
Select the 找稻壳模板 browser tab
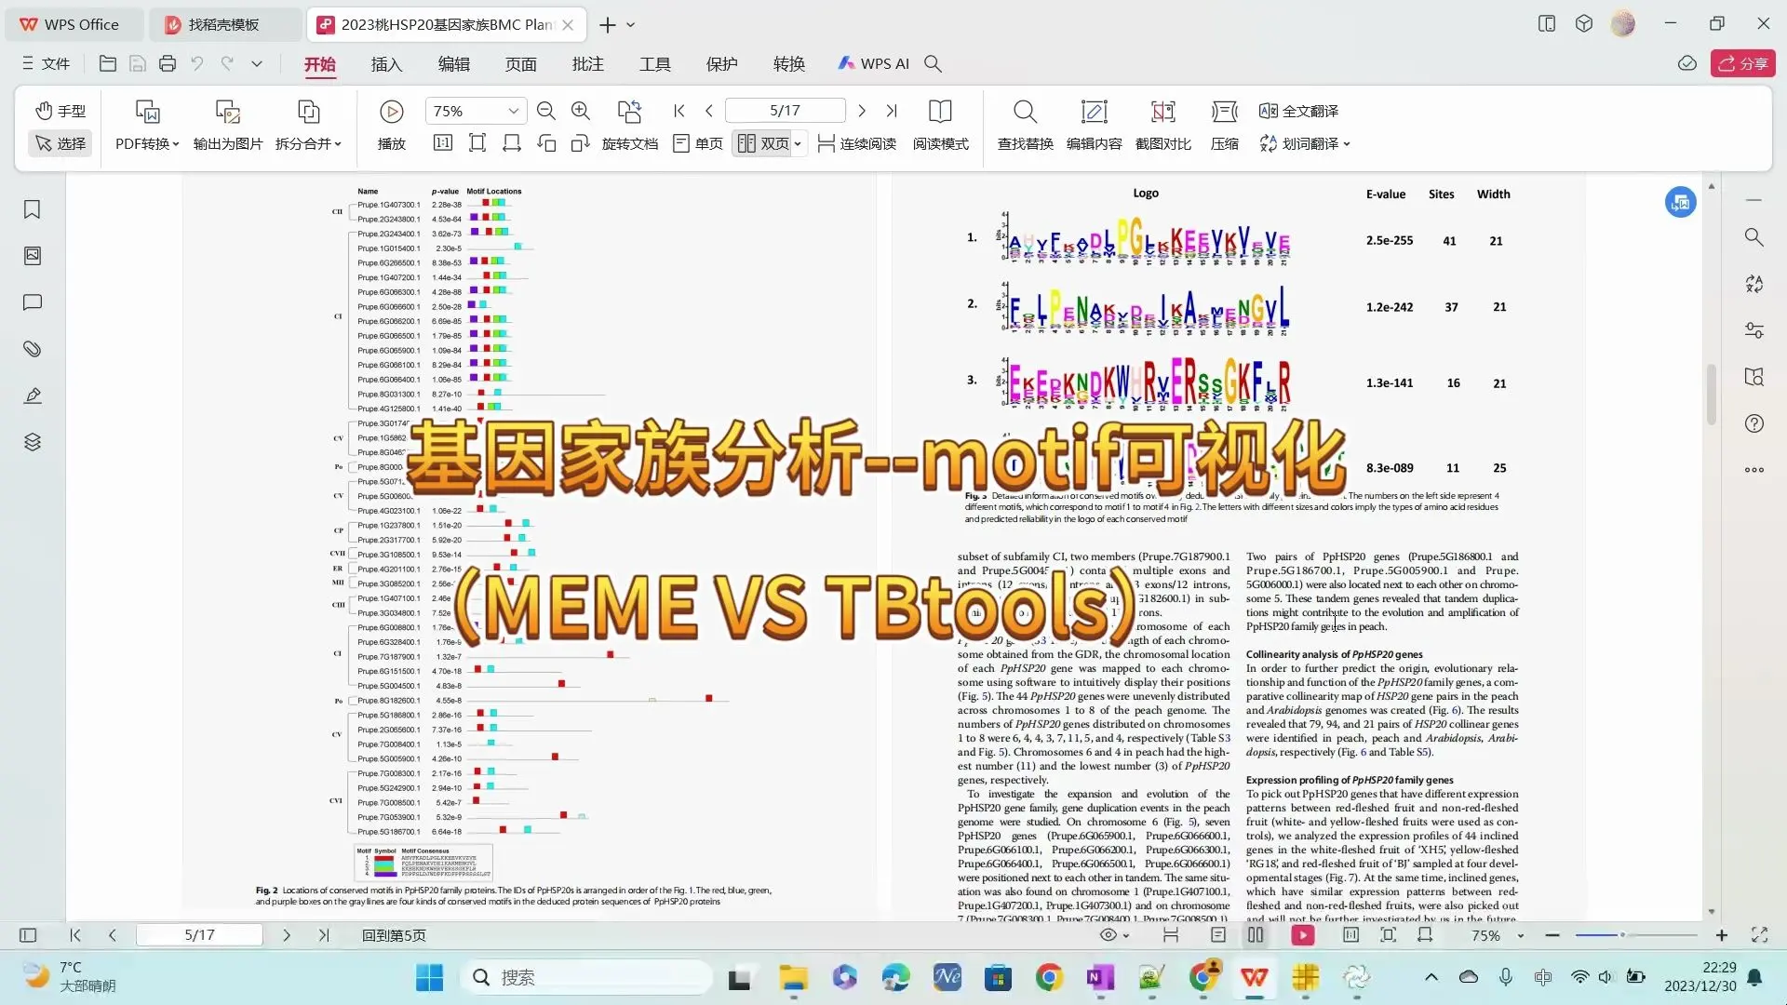[223, 24]
